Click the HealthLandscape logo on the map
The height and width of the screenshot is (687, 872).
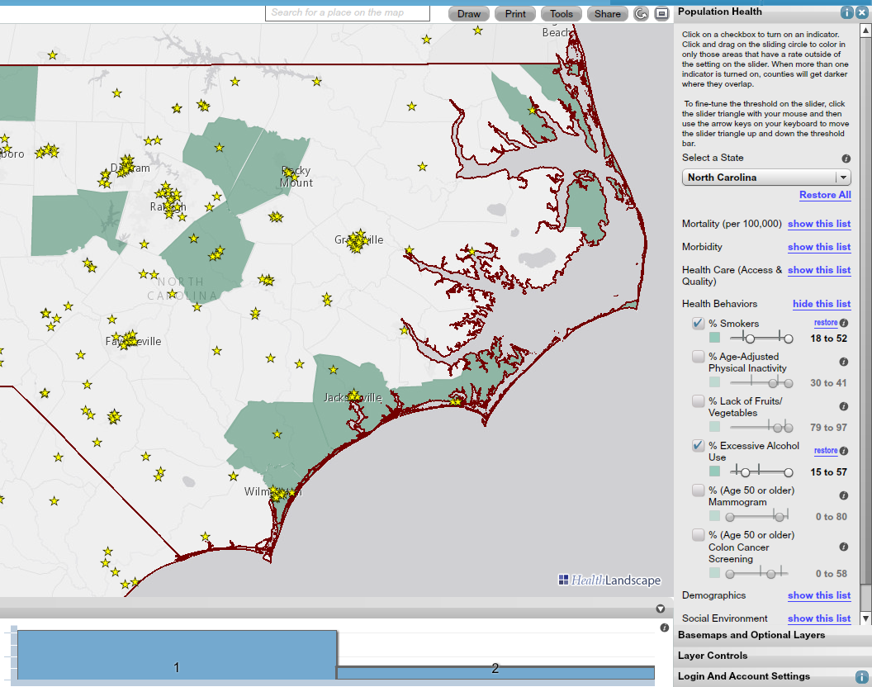click(611, 580)
